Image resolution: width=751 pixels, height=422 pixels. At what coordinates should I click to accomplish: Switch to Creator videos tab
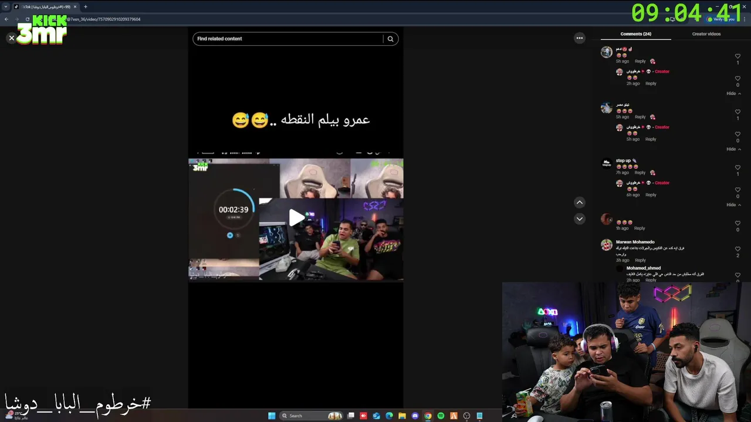pos(706,34)
